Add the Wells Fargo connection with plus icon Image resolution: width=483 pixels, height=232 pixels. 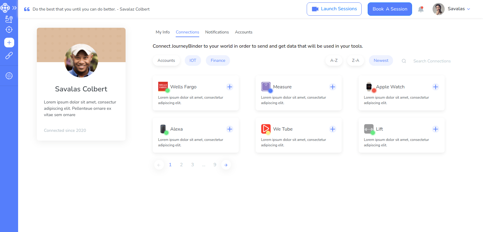point(230,87)
